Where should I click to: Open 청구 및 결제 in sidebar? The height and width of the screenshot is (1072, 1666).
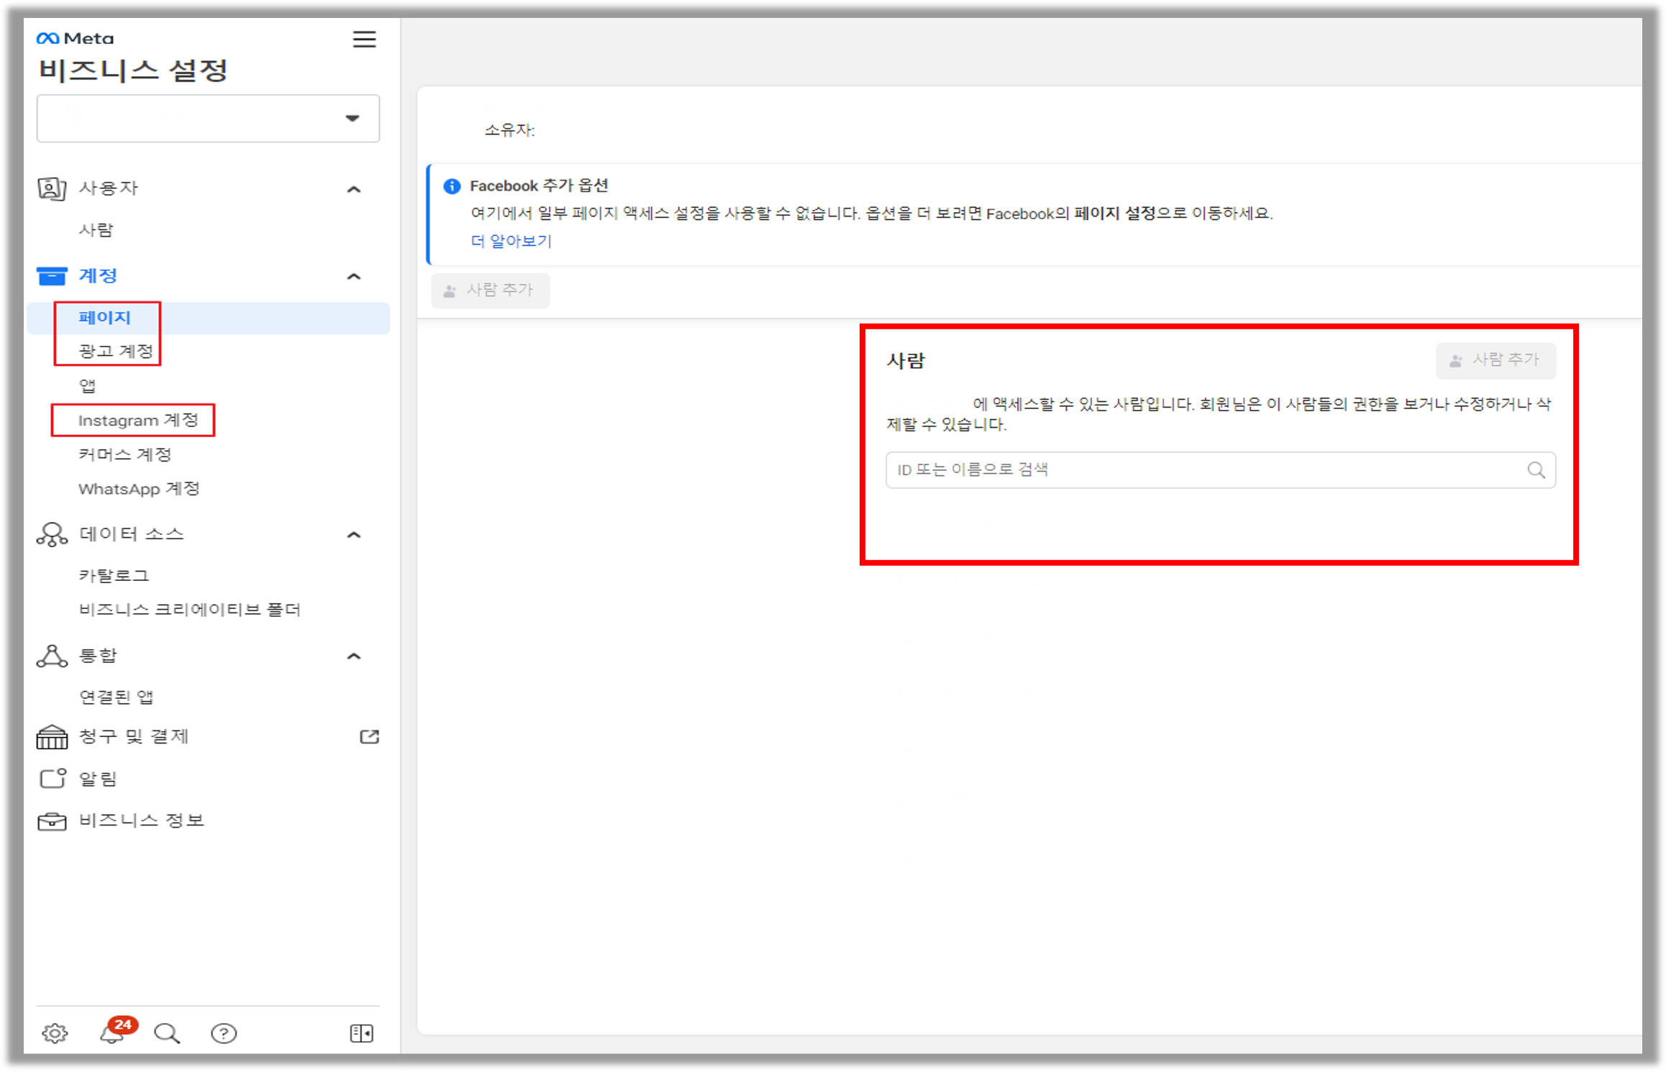pyautogui.click(x=134, y=737)
